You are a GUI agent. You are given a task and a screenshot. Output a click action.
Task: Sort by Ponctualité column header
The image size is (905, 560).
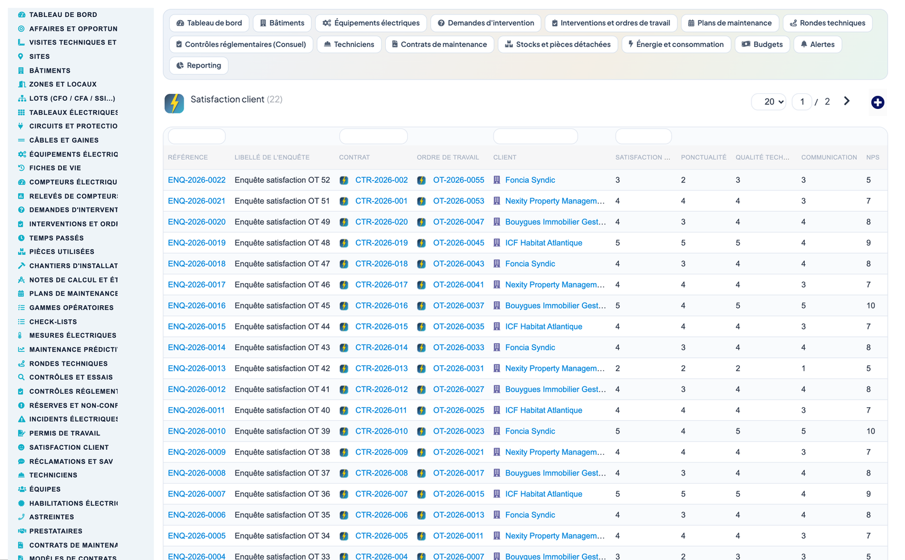click(703, 157)
